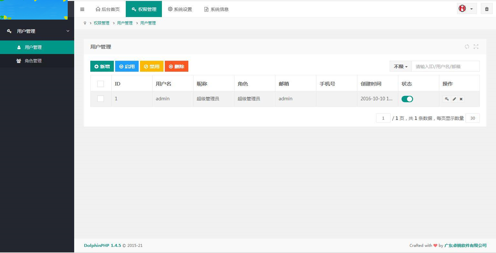Check the admin row checkbox
The image size is (496, 253).
pos(100,99)
